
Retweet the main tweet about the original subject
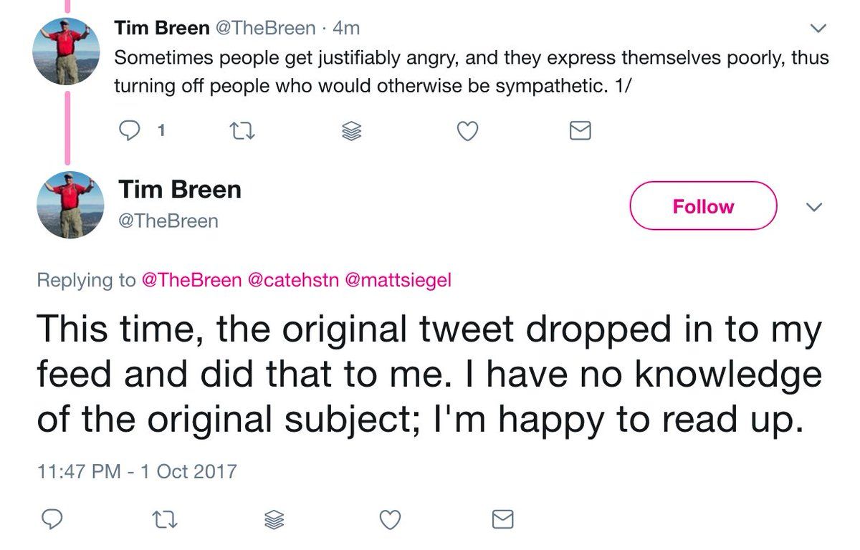click(x=166, y=519)
